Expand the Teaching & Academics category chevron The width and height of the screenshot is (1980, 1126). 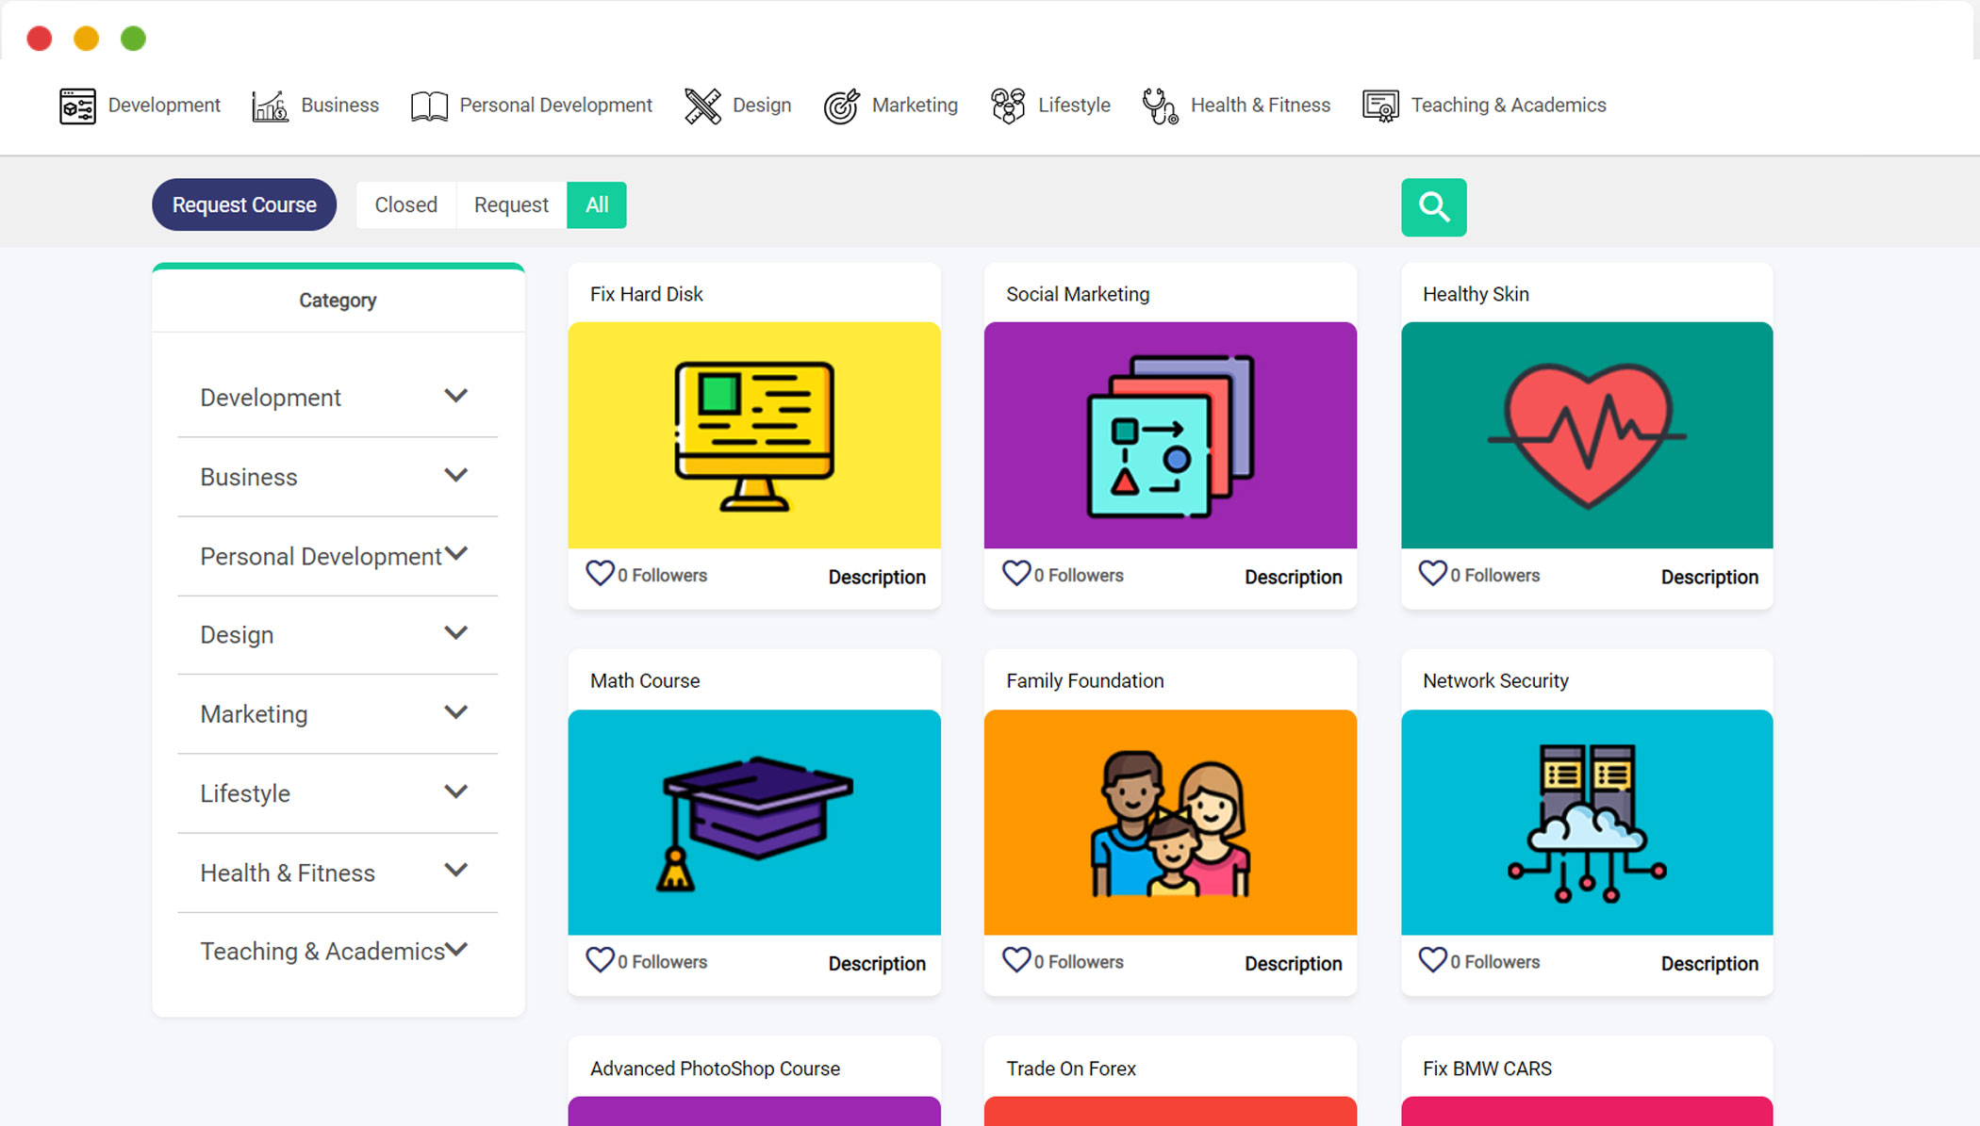point(456,950)
